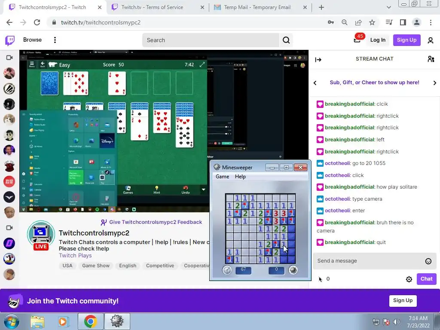Click the Chrome address bar URL
This screenshot has width=440, height=330.
click(x=101, y=22)
